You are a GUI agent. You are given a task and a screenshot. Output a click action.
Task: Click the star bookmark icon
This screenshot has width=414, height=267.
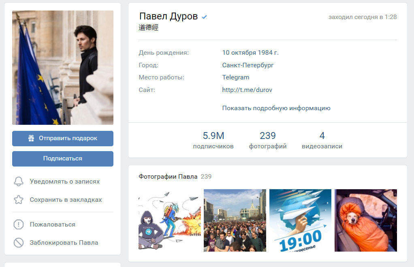(x=19, y=200)
